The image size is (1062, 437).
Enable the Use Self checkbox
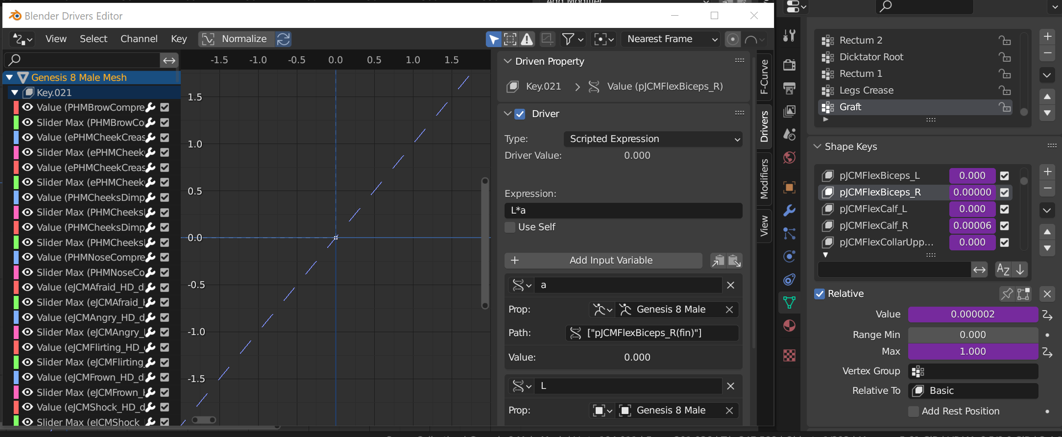click(510, 227)
